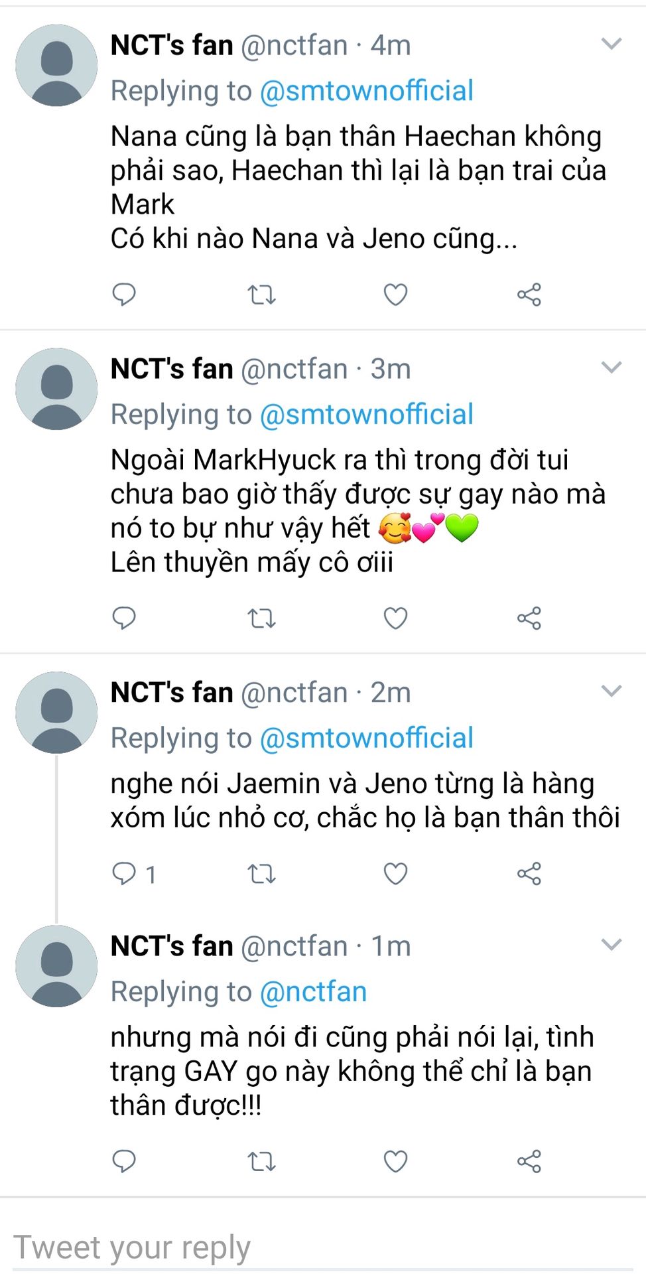This screenshot has width=646, height=1274.
Task: Like the 2m tweet about Jaemin
Action: [x=395, y=873]
